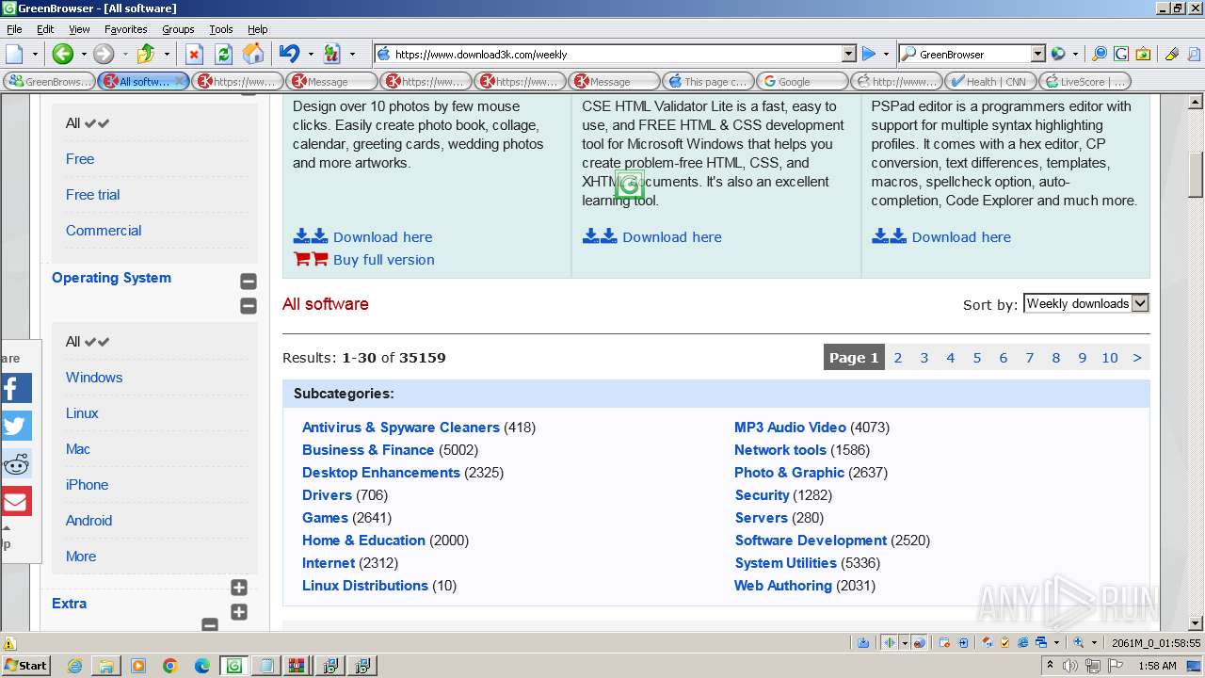
Task: Click the green Back navigation button
Action: point(62,54)
